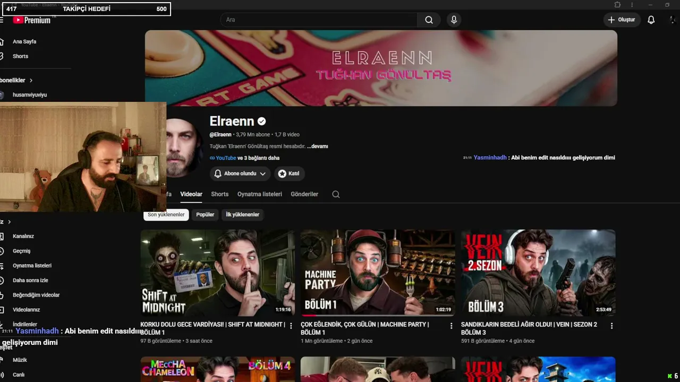Open Abone olundu subscription dropdown
The height and width of the screenshot is (382, 680).
tap(240, 173)
